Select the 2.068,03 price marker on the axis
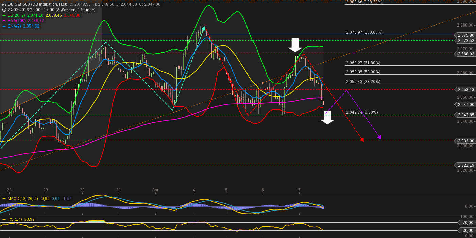Viewport: 476px width, 238px height. coord(465,54)
